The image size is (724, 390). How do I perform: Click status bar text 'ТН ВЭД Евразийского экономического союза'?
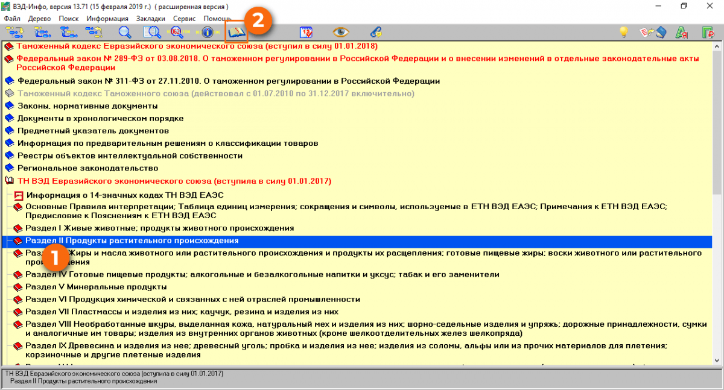114,374
